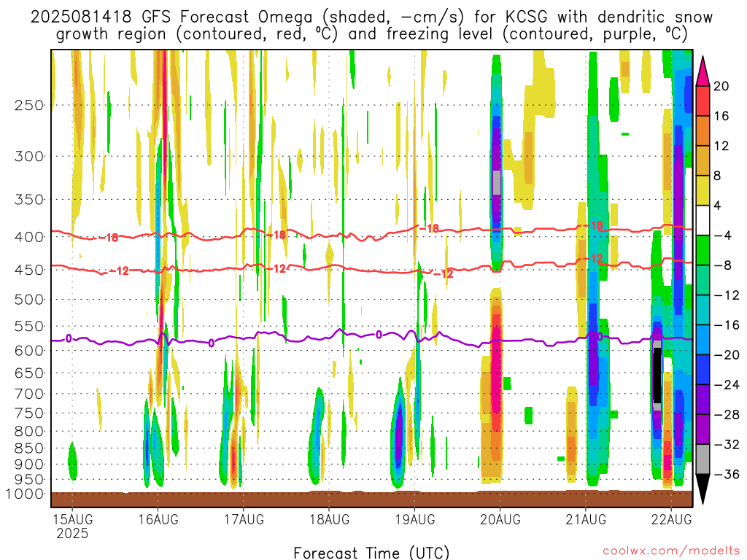Select the 450 pressure level label

coord(29,270)
